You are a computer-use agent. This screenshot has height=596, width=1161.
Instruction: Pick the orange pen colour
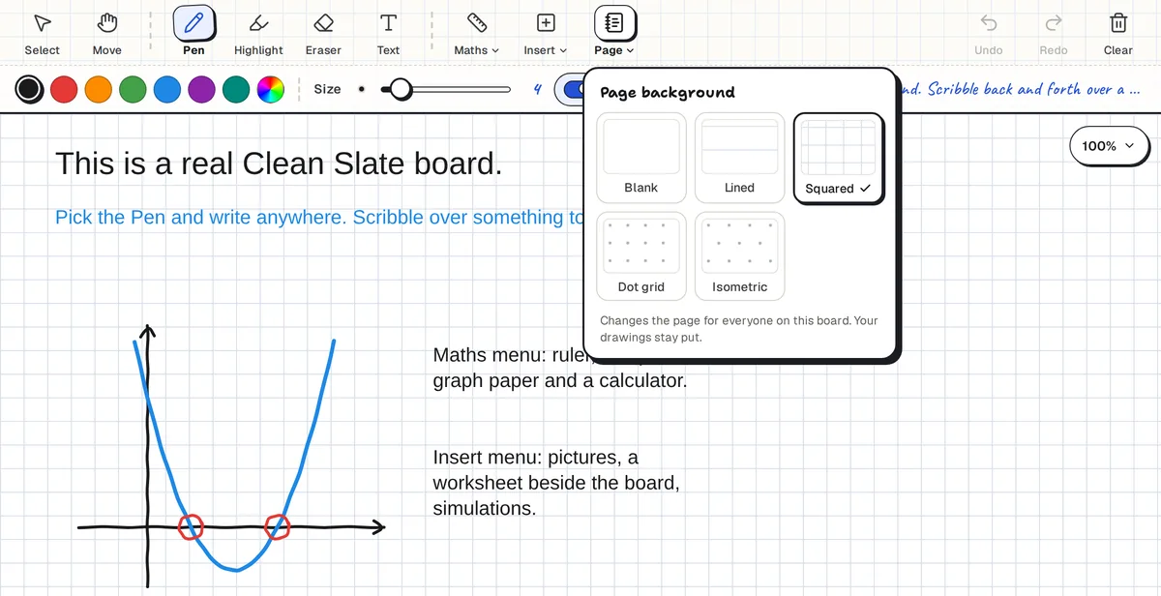coord(99,90)
